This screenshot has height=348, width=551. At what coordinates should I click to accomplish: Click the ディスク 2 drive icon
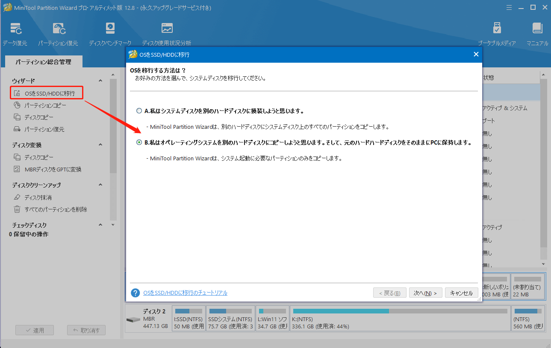133,319
